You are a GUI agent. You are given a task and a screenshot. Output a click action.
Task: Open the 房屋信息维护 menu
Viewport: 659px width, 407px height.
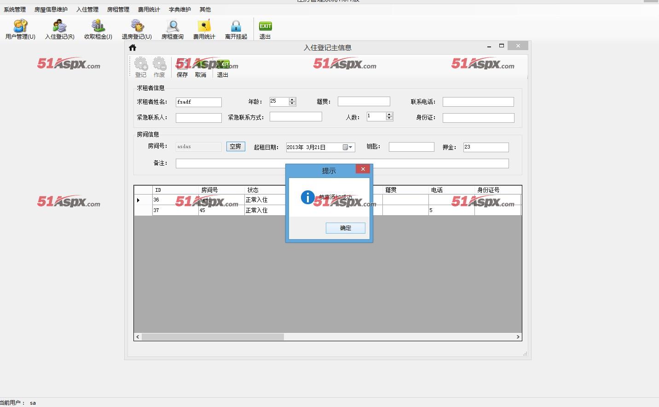click(x=51, y=9)
